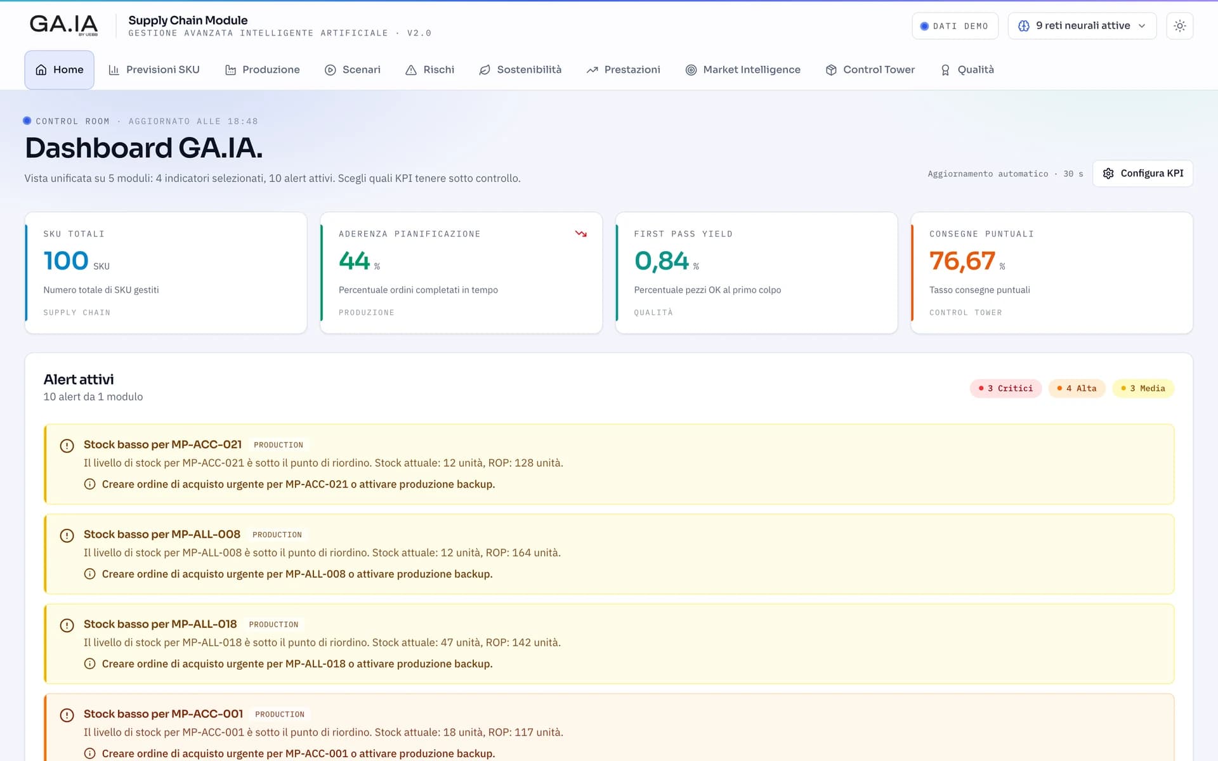Click the Sostenibilità leaf icon
Viewport: 1218px width, 761px height.
pos(485,70)
